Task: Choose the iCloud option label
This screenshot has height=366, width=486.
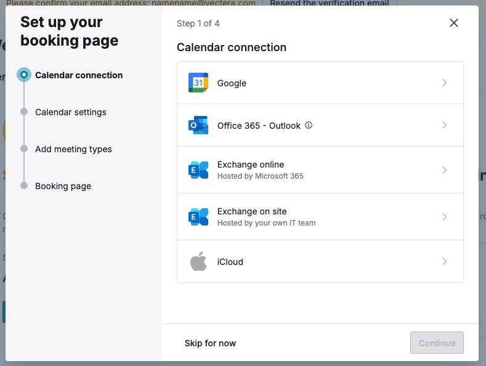Action: pyautogui.click(x=230, y=262)
